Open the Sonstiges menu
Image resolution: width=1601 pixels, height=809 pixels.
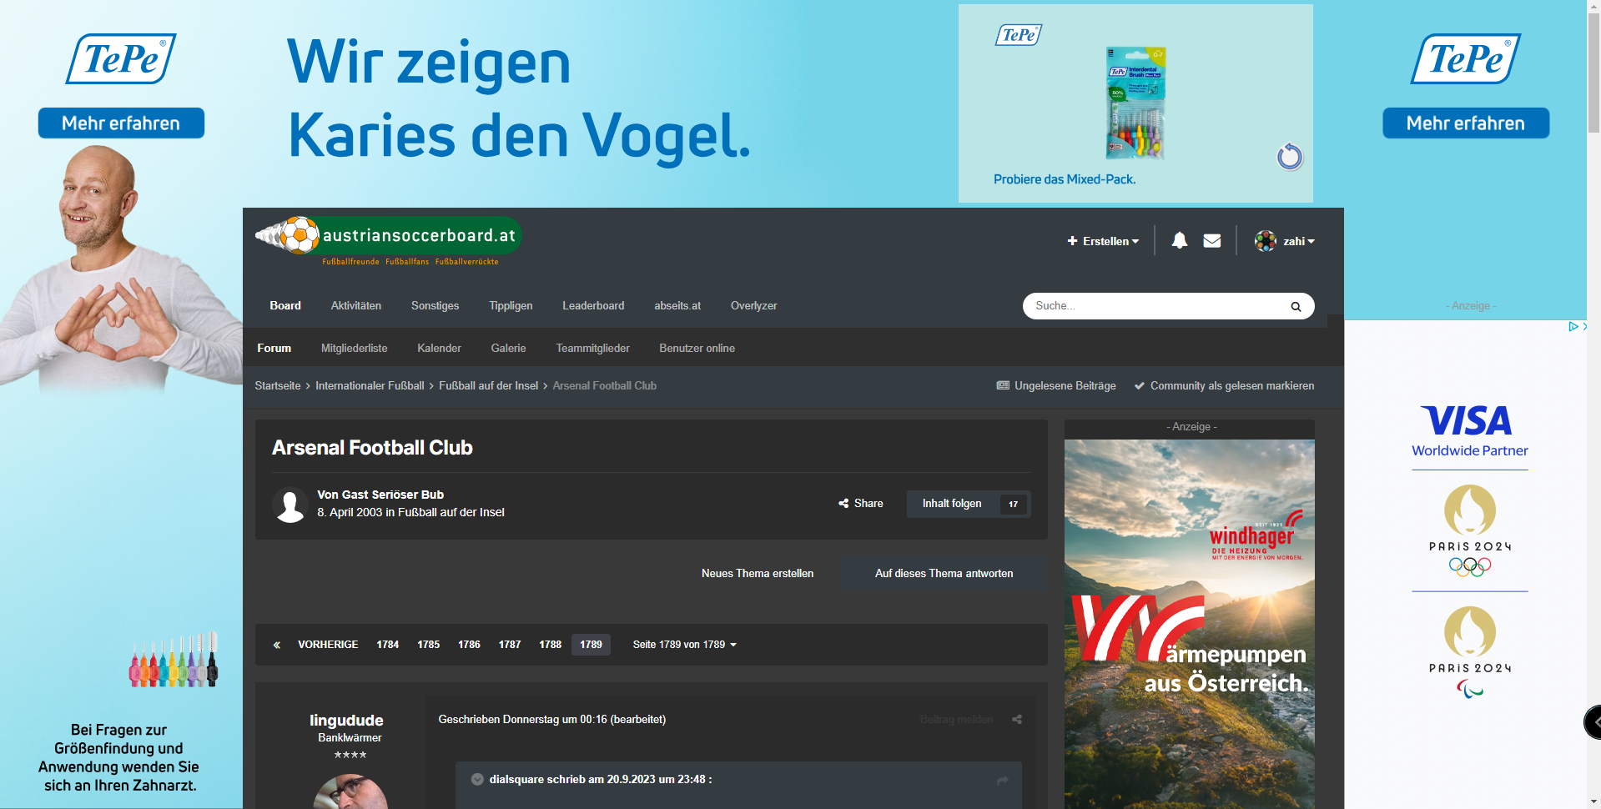click(435, 306)
